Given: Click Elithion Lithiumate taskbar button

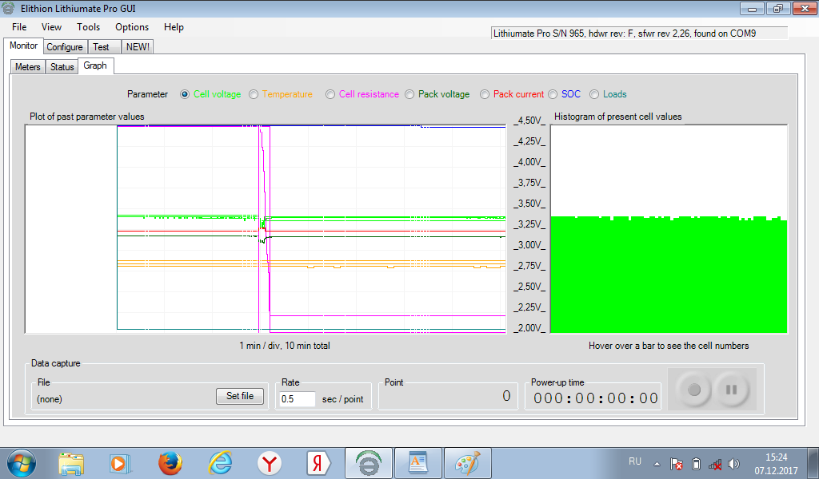Looking at the screenshot, I should click(x=369, y=463).
